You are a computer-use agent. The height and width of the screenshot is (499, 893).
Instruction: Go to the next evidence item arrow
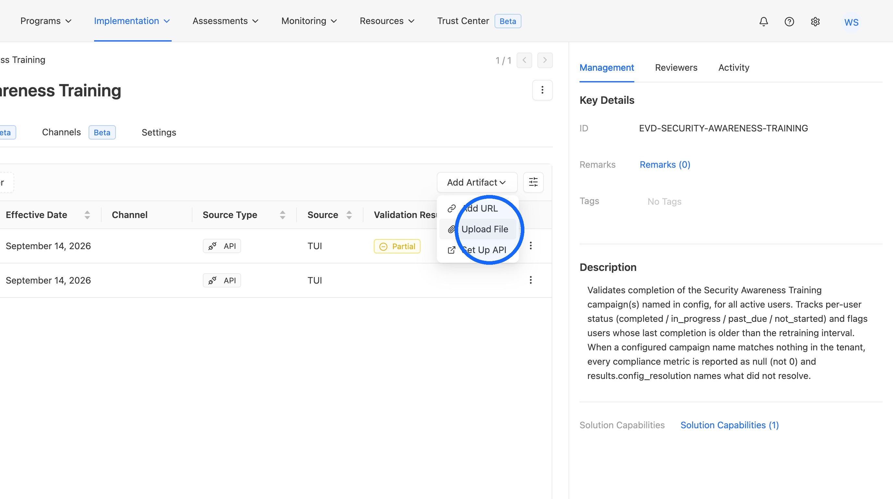coord(545,60)
